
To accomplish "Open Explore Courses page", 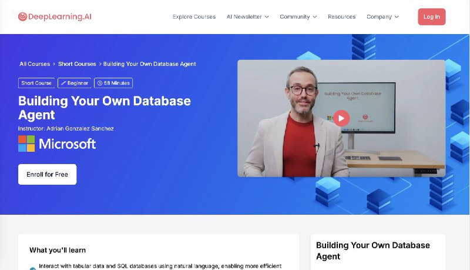I will (x=194, y=17).
